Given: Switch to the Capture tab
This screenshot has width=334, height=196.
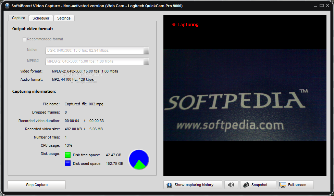Looking at the screenshot, I should click(x=18, y=18).
